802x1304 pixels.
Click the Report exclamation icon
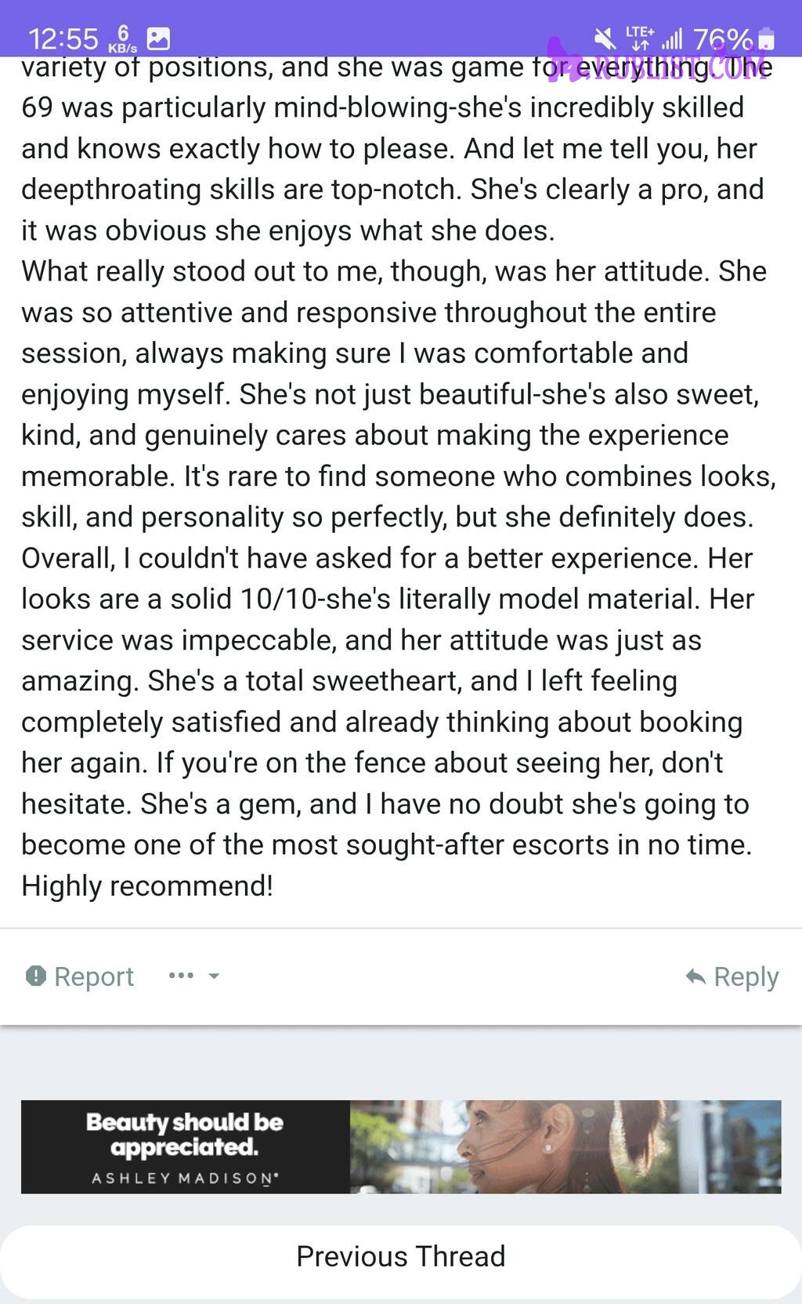tap(36, 976)
